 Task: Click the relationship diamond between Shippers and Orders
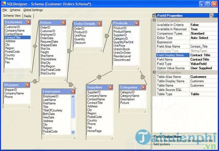coord(34,81)
